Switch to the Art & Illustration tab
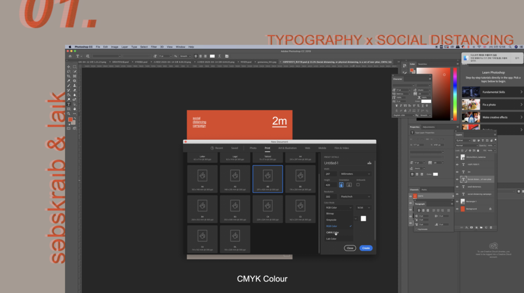 pos(287,148)
